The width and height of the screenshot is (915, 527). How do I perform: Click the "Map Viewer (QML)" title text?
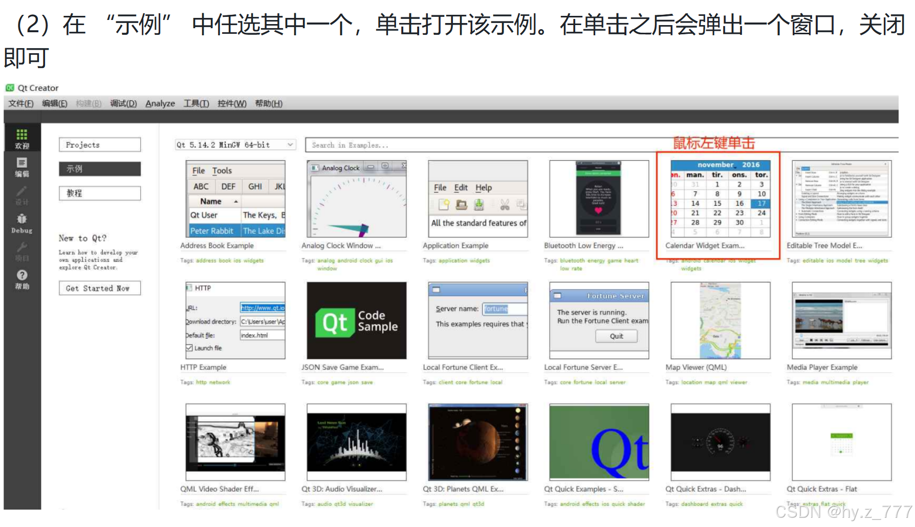pos(696,367)
